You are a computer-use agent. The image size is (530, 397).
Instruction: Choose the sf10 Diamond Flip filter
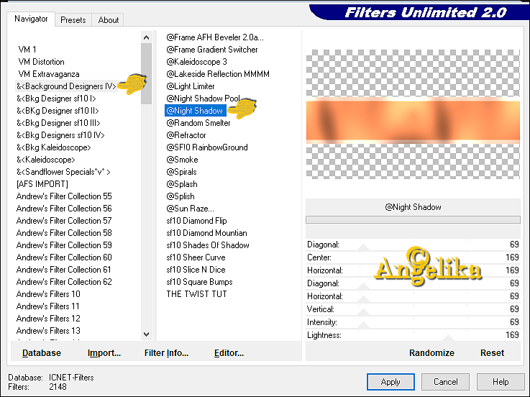pyautogui.click(x=196, y=221)
